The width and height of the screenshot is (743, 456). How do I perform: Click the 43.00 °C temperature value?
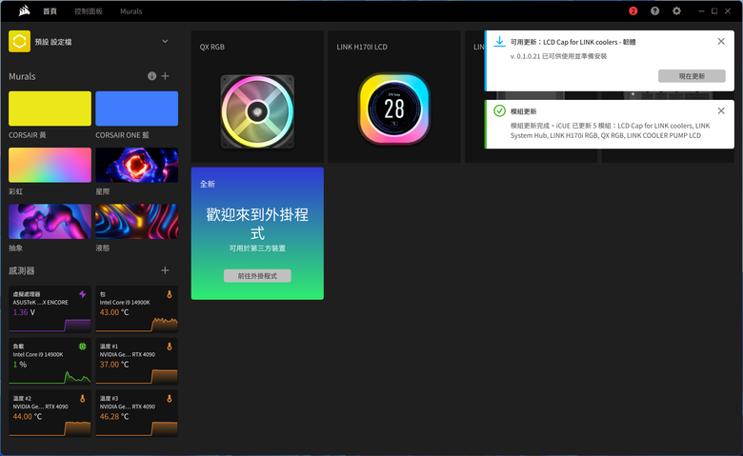click(x=113, y=312)
